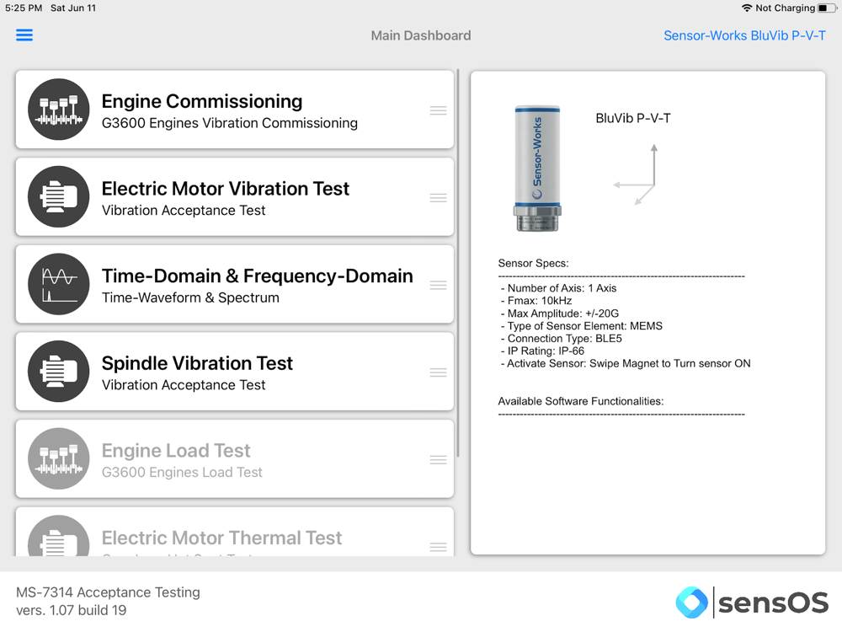Viewport: 842px width, 632px height.
Task: Click 'vers. 1.07 build 19' version text
Action: pos(72,610)
